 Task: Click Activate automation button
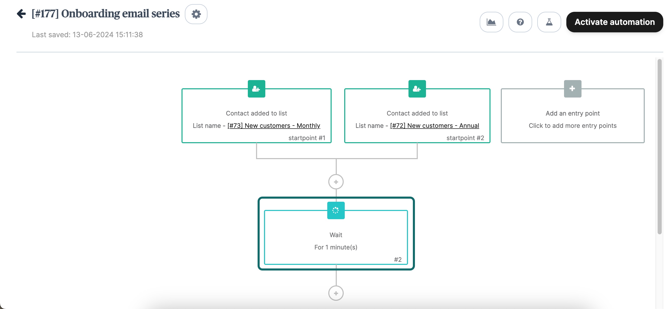click(x=614, y=22)
